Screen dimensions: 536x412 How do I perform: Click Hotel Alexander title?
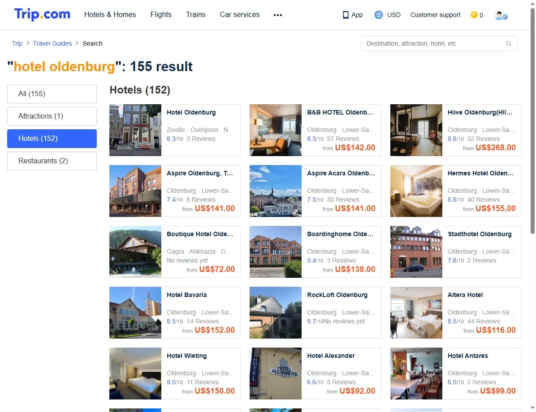[x=331, y=356]
